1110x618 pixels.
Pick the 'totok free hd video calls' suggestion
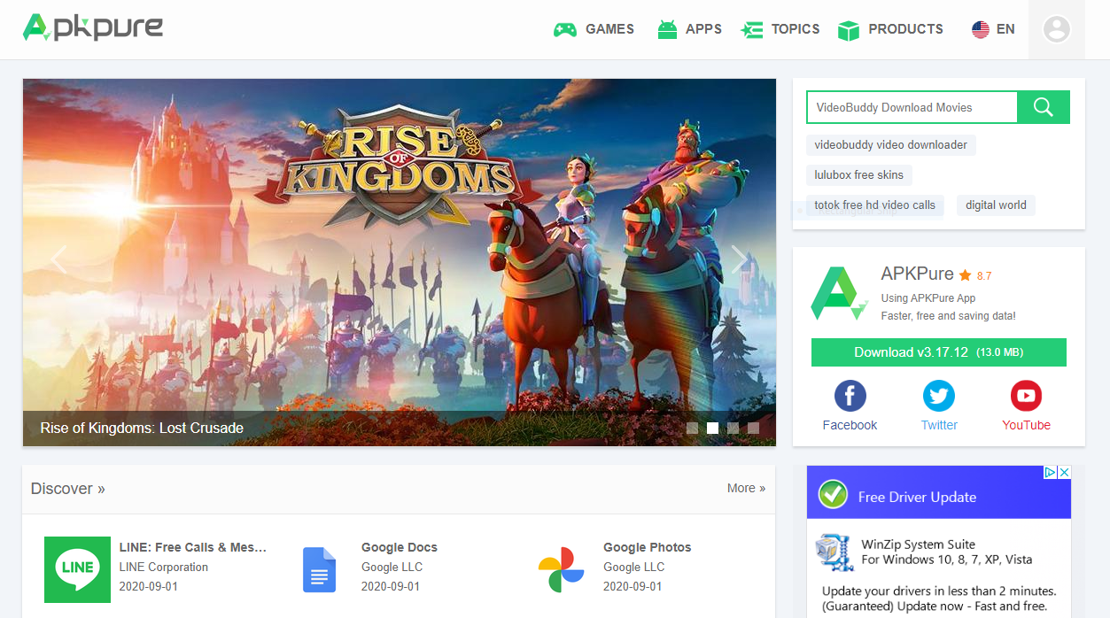[x=875, y=205]
